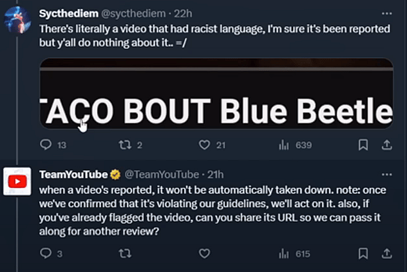Open more options for TeamYouTube's tweet
Image resolution: width=407 pixels, height=272 pixels.
pyautogui.click(x=386, y=175)
